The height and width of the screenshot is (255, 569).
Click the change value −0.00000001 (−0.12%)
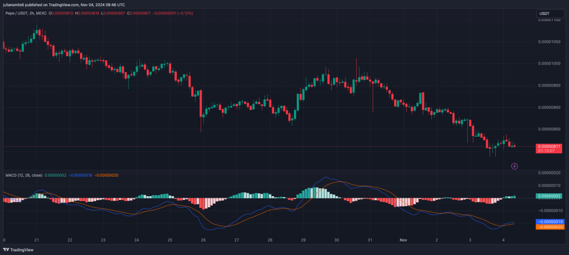tap(173, 13)
